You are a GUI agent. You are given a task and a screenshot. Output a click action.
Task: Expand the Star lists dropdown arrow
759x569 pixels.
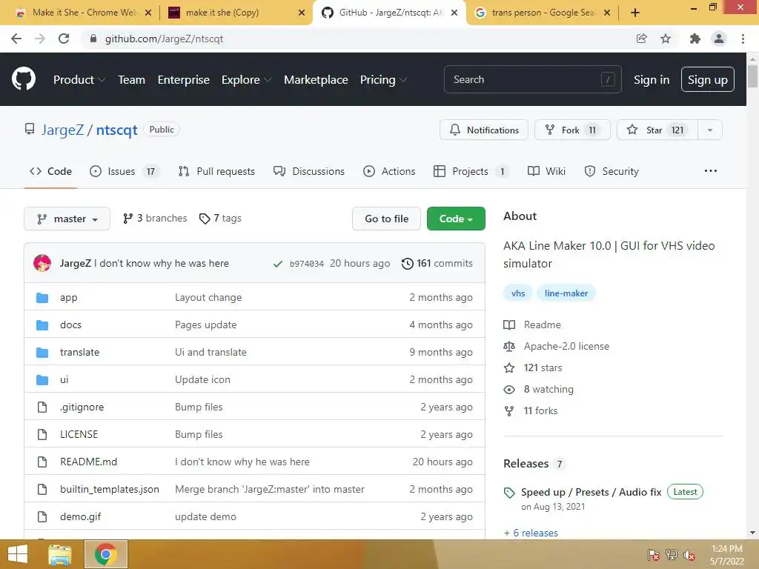pyautogui.click(x=709, y=130)
